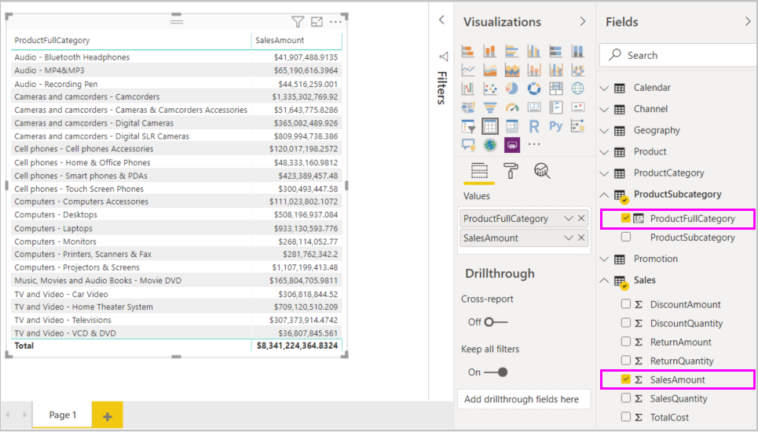Toggle Cross-report drillthrough on
758x432 pixels.
[496, 322]
